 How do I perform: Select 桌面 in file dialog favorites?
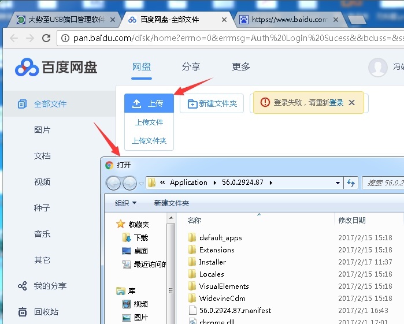pos(140,251)
